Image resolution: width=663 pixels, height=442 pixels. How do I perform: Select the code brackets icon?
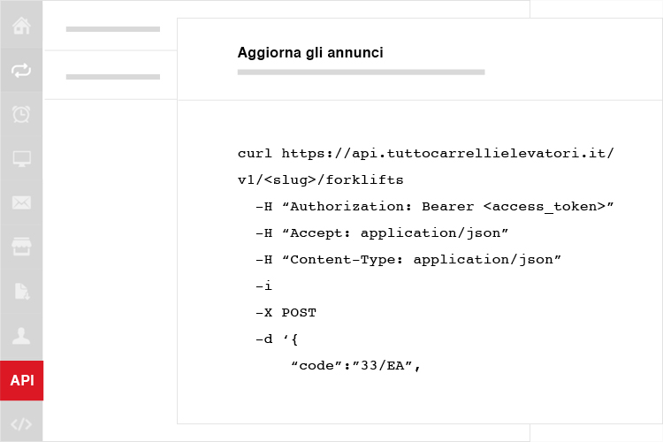pyautogui.click(x=21, y=424)
